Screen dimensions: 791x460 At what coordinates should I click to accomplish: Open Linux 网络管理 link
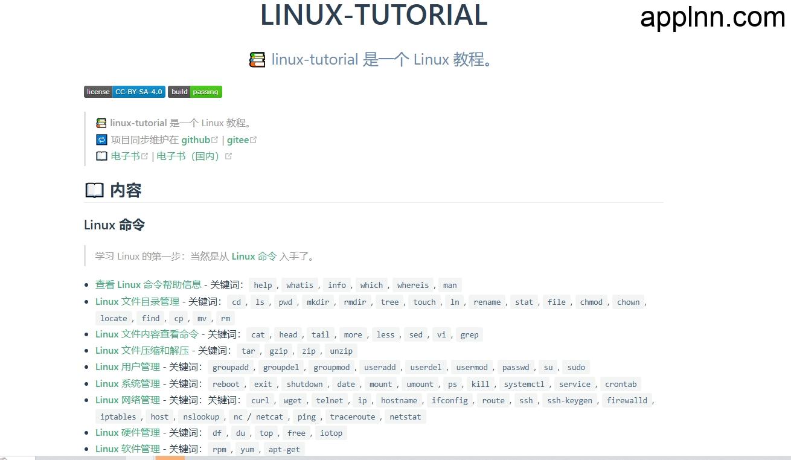[128, 400]
